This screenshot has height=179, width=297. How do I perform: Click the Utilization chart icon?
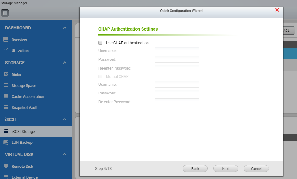click(6, 51)
